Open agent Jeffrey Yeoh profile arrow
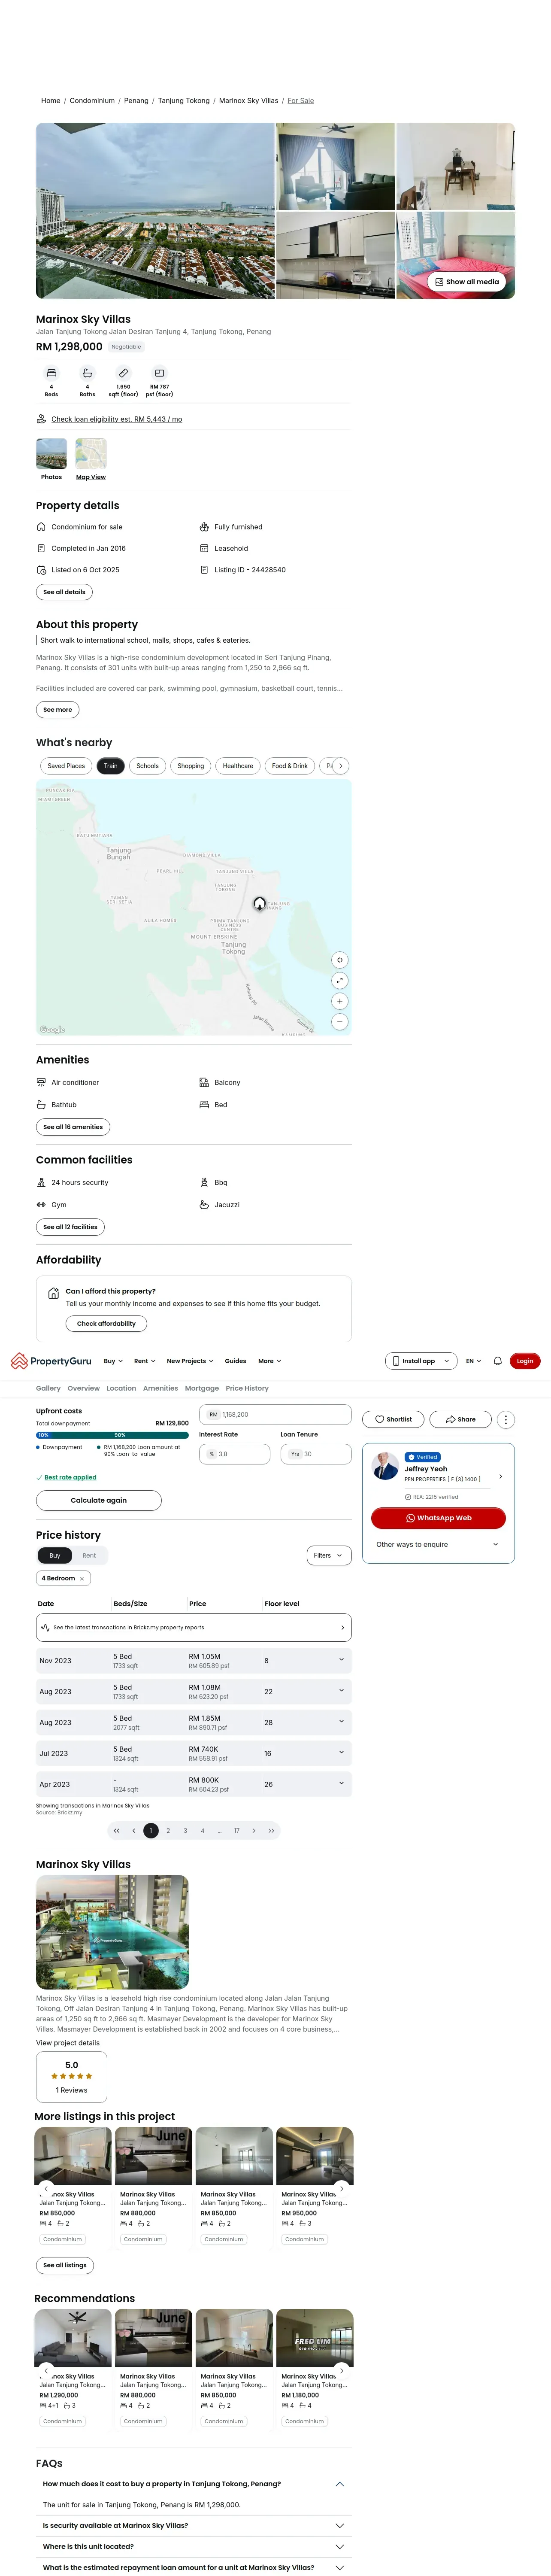 point(500,1476)
